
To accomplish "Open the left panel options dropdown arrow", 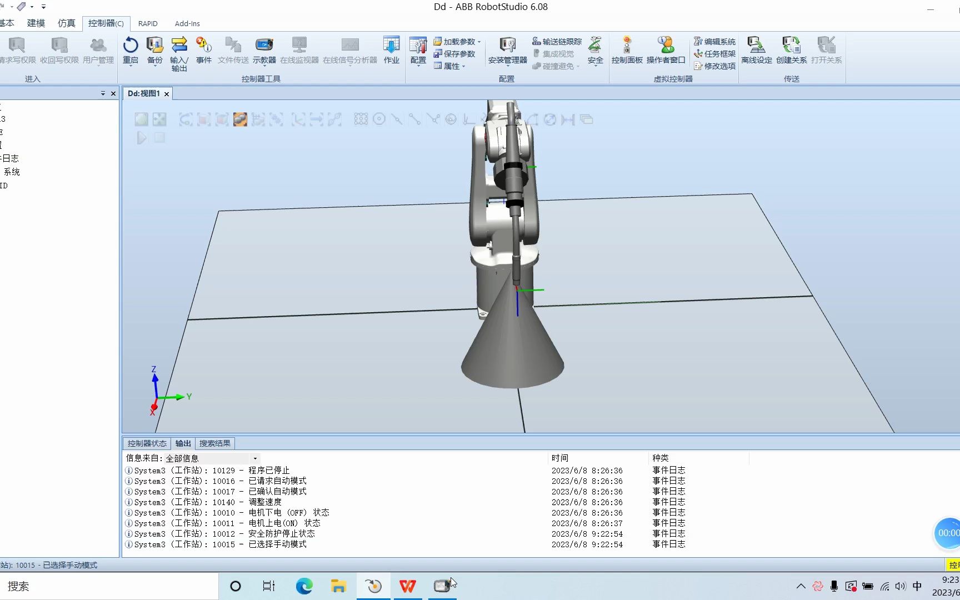I will 103,93.
